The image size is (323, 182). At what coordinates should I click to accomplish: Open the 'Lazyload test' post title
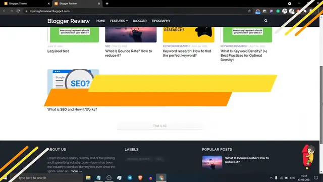[x=58, y=51]
